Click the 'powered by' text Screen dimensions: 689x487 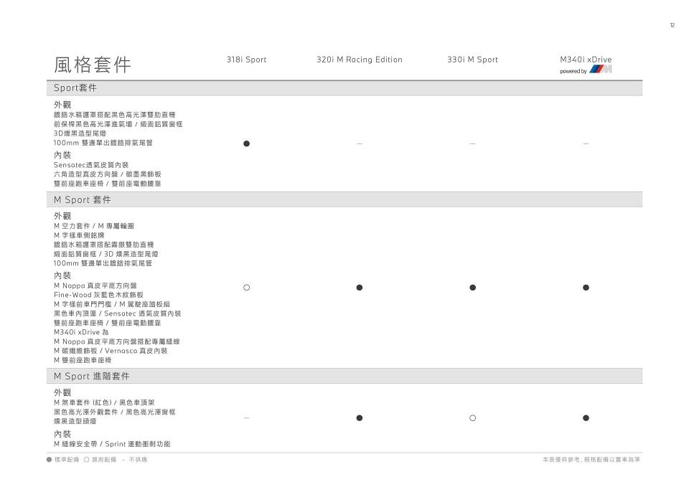[573, 71]
